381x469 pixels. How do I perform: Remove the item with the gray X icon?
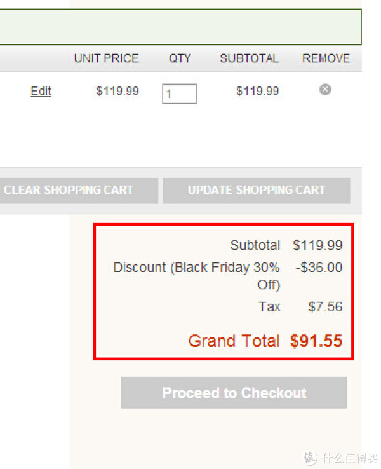(x=325, y=90)
